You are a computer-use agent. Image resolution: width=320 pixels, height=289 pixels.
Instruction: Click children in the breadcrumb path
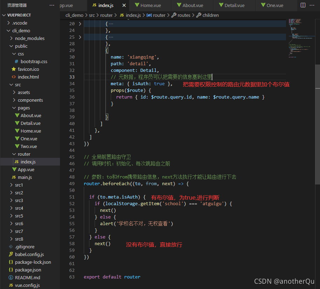click(x=211, y=15)
